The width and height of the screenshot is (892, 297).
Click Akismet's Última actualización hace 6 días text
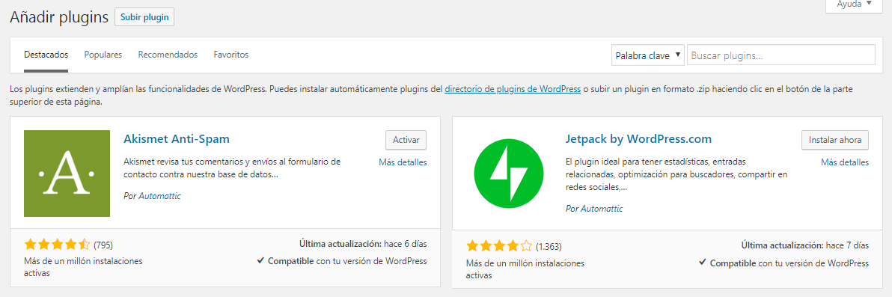pos(363,244)
